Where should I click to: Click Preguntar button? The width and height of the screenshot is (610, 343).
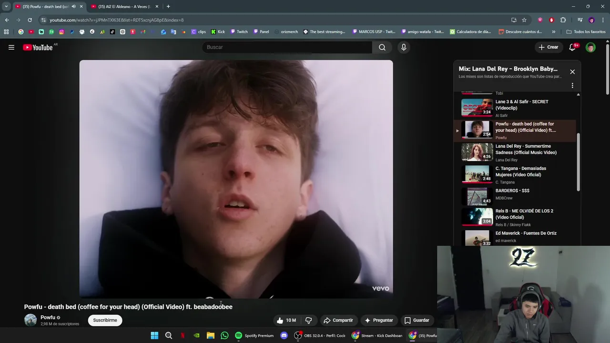pyautogui.click(x=378, y=320)
